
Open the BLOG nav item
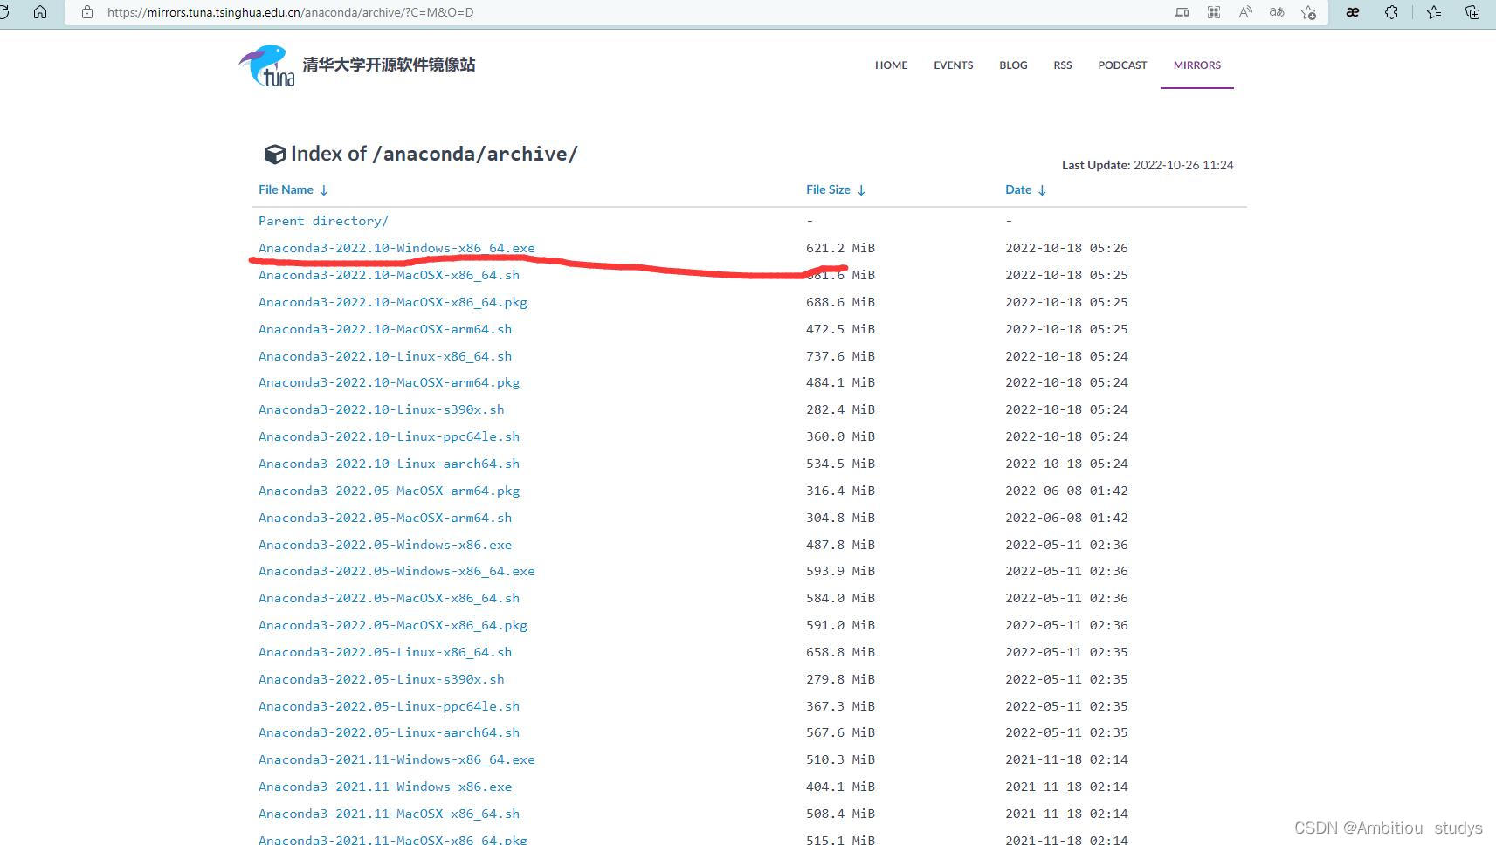point(1013,65)
